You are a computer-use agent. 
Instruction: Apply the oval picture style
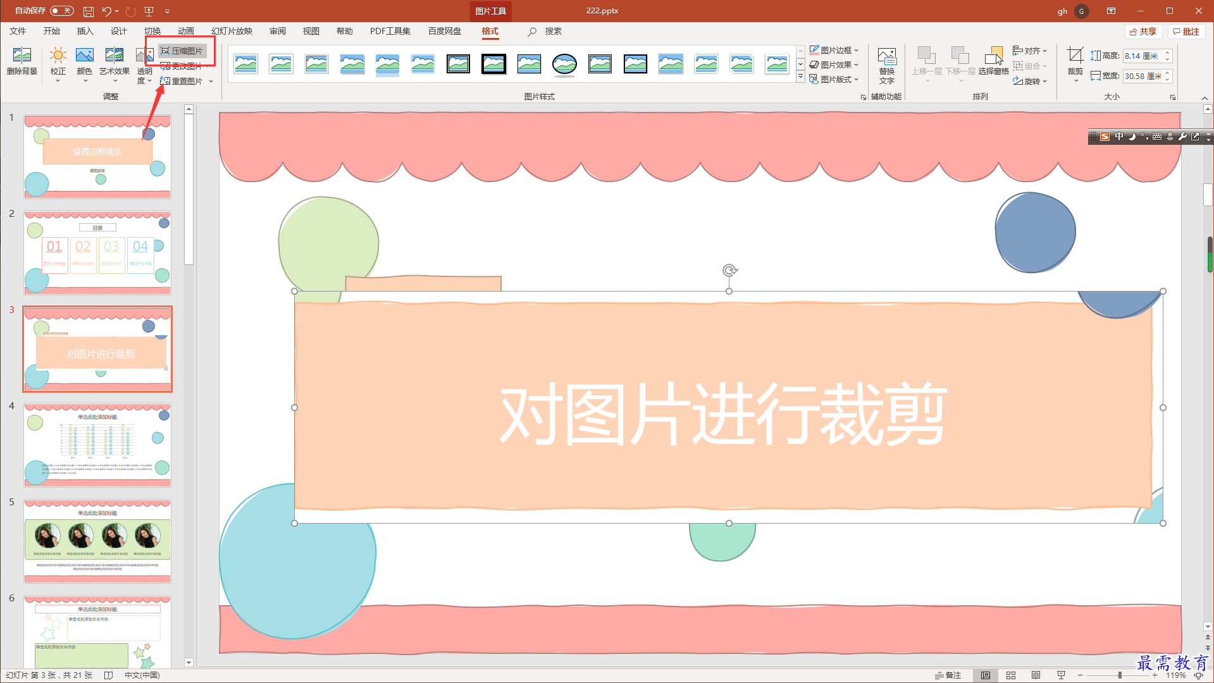pos(564,63)
